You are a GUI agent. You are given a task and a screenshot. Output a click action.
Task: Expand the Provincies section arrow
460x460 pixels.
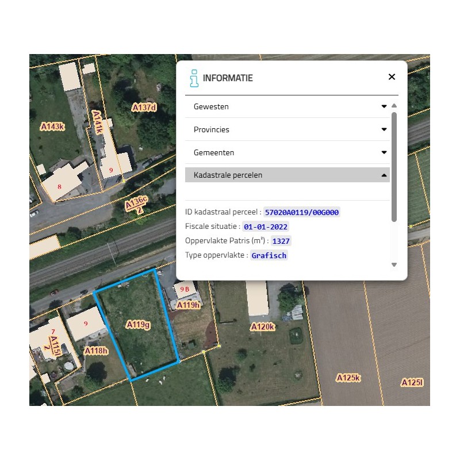[384, 129]
